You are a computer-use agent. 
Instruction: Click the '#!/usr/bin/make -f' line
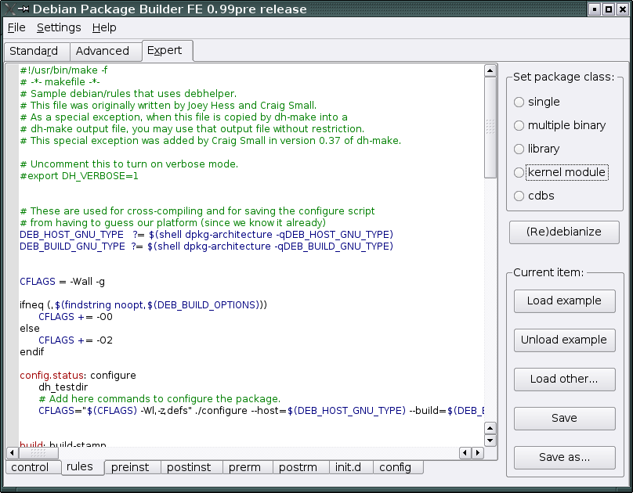point(63,70)
